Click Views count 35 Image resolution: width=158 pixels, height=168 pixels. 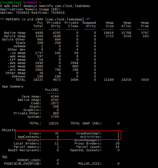click(57, 133)
